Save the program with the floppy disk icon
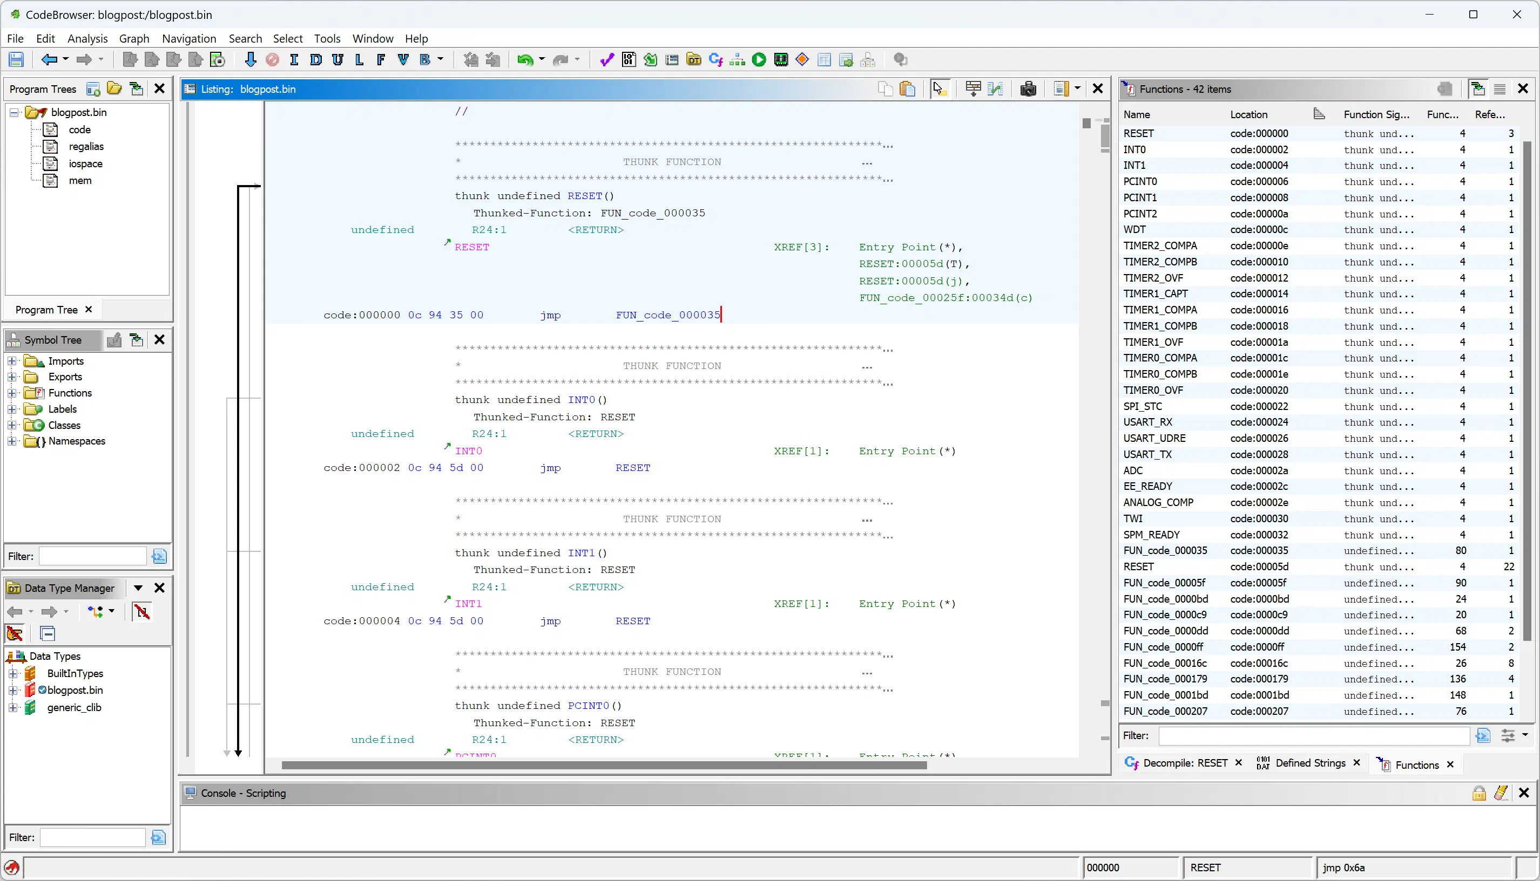The height and width of the screenshot is (881, 1540). 16,59
